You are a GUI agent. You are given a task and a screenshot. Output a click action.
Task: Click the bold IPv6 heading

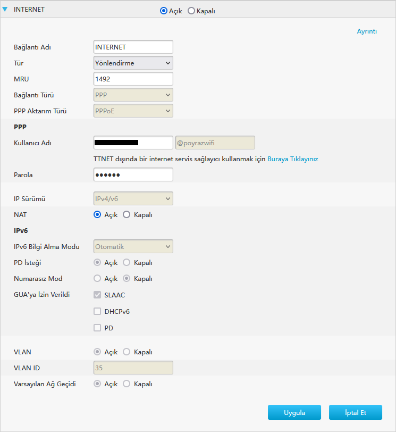coord(21,230)
